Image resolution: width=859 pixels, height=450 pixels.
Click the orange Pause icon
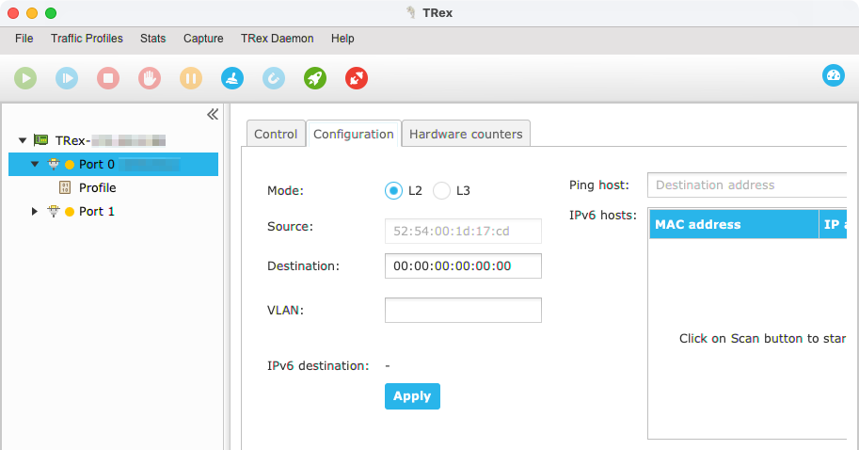(191, 78)
